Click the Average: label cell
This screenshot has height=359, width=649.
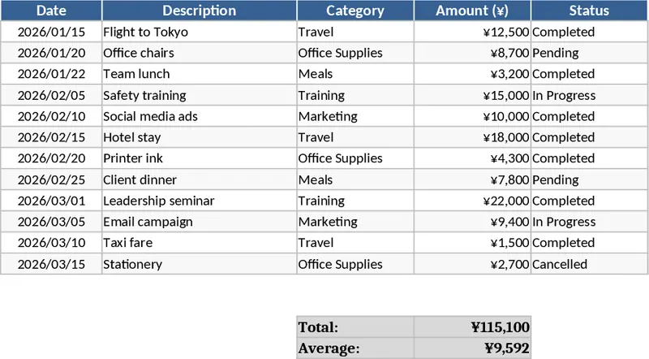coord(355,348)
